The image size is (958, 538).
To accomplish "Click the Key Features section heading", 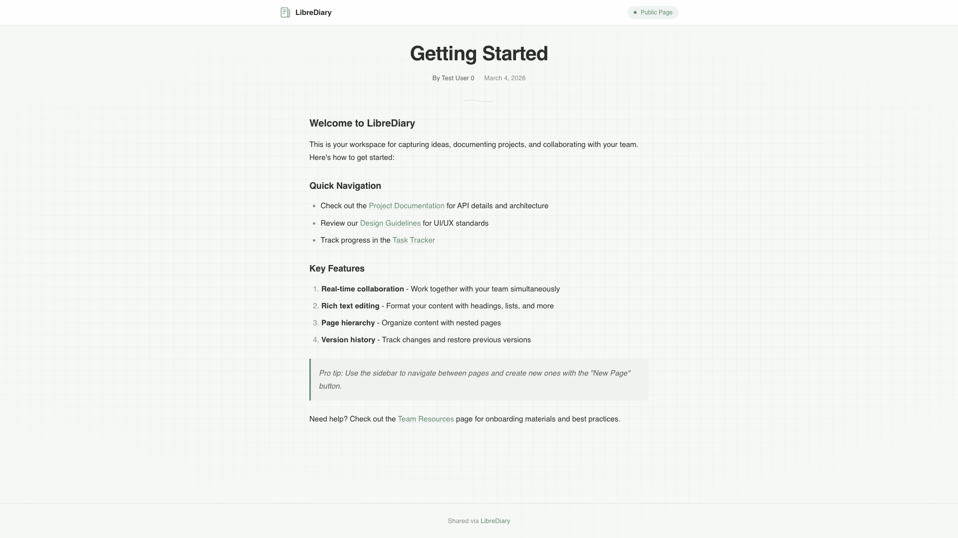I will click(x=337, y=269).
